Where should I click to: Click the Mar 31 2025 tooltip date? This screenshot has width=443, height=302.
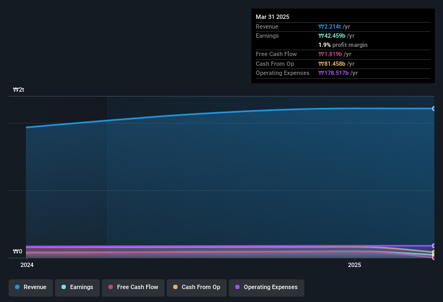pos(272,17)
